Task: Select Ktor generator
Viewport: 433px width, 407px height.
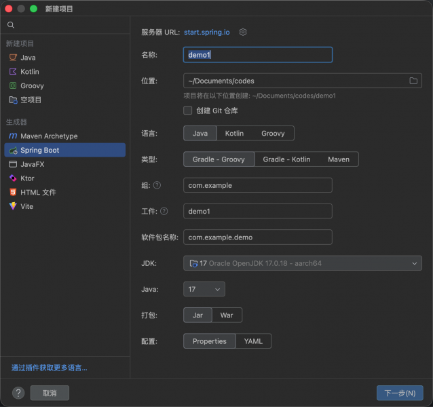Action: pos(65,178)
